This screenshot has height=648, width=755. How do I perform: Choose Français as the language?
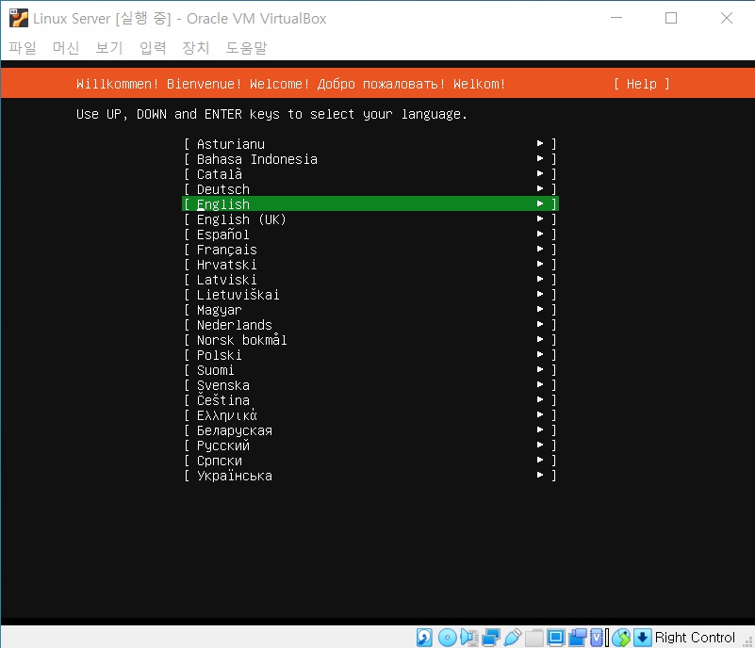[369, 250]
